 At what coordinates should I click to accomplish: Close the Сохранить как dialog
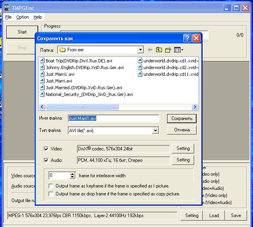click(196, 38)
